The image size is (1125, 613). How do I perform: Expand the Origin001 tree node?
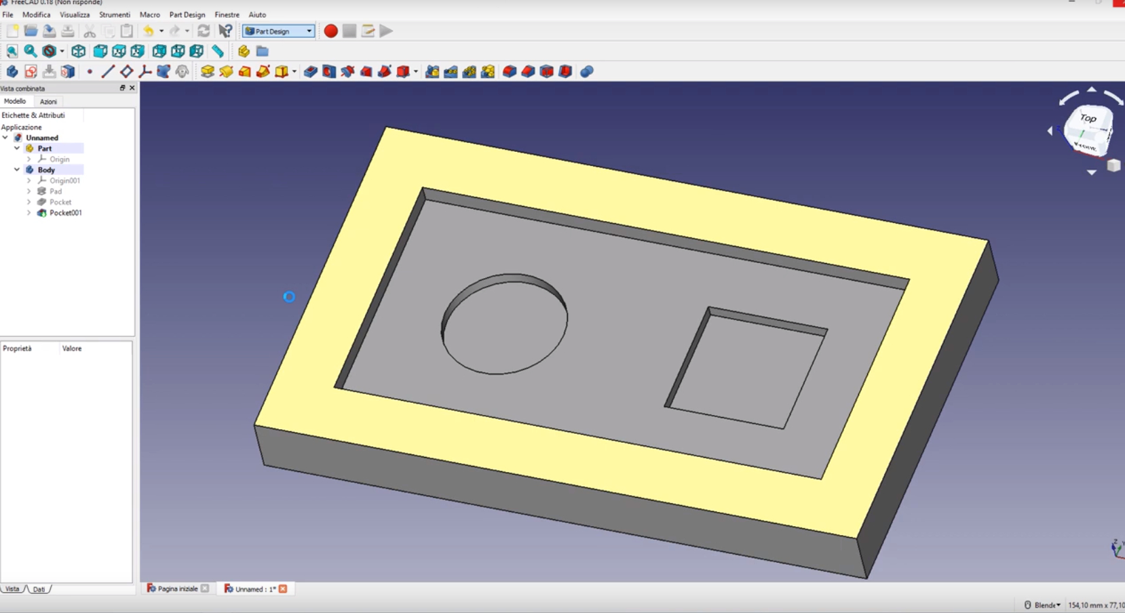(x=28, y=180)
